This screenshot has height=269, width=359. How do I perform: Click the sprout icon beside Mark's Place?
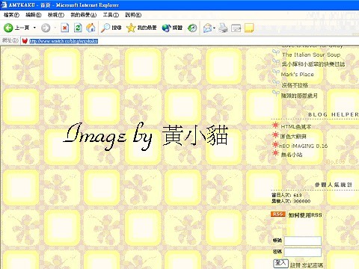276,72
